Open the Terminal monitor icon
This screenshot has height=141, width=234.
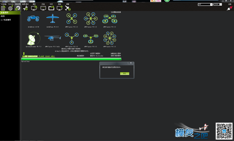43,8
